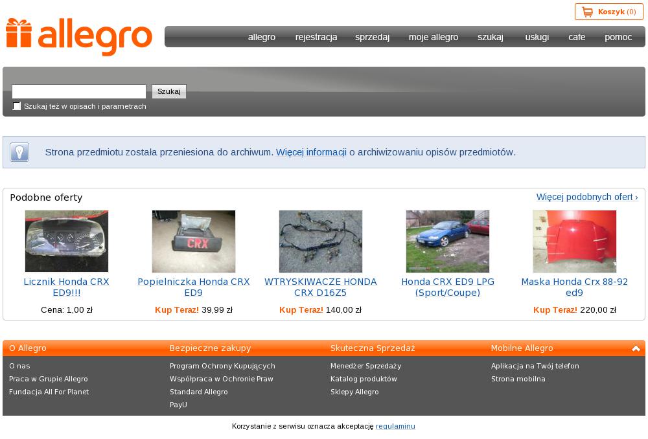Click the light bulb info icon
This screenshot has height=439, width=648.
click(x=19, y=152)
